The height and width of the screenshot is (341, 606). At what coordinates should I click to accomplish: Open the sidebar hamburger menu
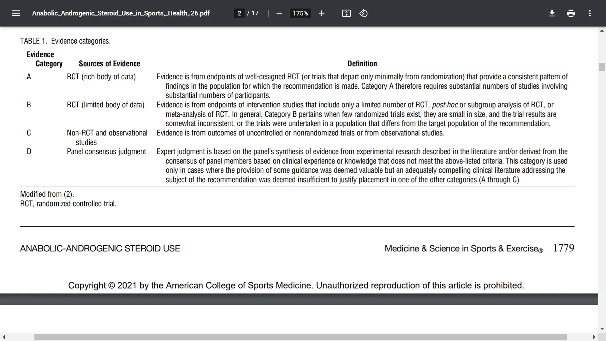point(16,13)
